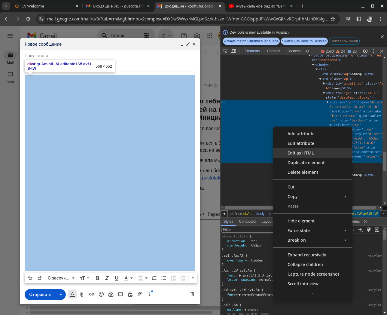Click Always match Chrome's language
Screen dimensions: 387x315
tap(251, 41)
